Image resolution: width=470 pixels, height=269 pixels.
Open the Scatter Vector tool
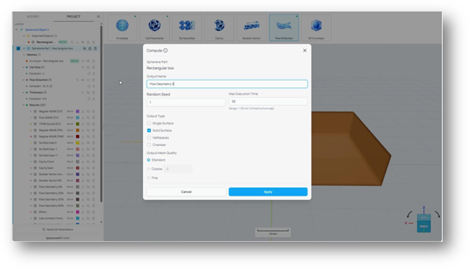[x=252, y=27]
